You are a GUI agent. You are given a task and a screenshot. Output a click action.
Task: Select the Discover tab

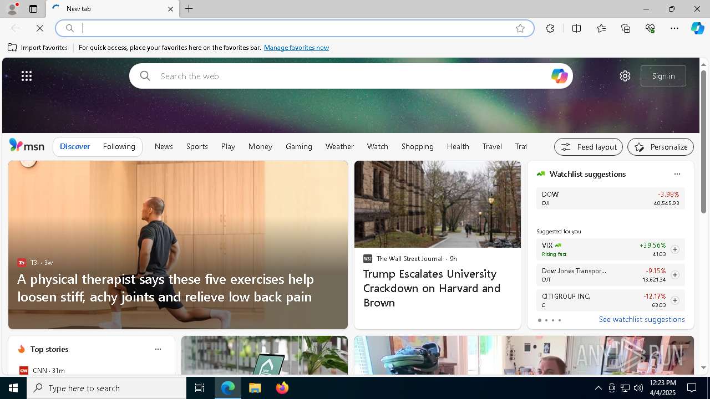coord(75,146)
